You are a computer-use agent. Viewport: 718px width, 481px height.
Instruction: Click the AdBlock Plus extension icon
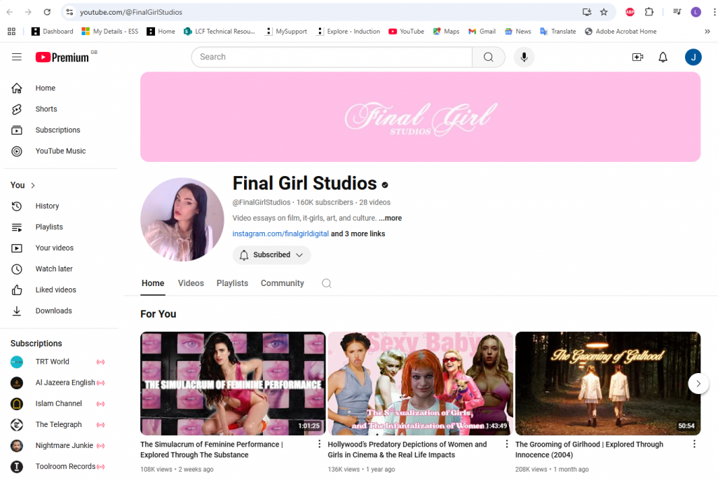[x=630, y=13]
